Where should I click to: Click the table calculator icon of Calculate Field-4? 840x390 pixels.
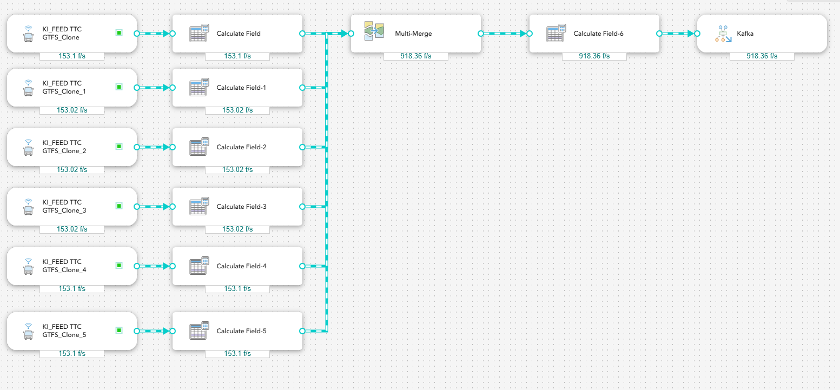[x=199, y=266]
